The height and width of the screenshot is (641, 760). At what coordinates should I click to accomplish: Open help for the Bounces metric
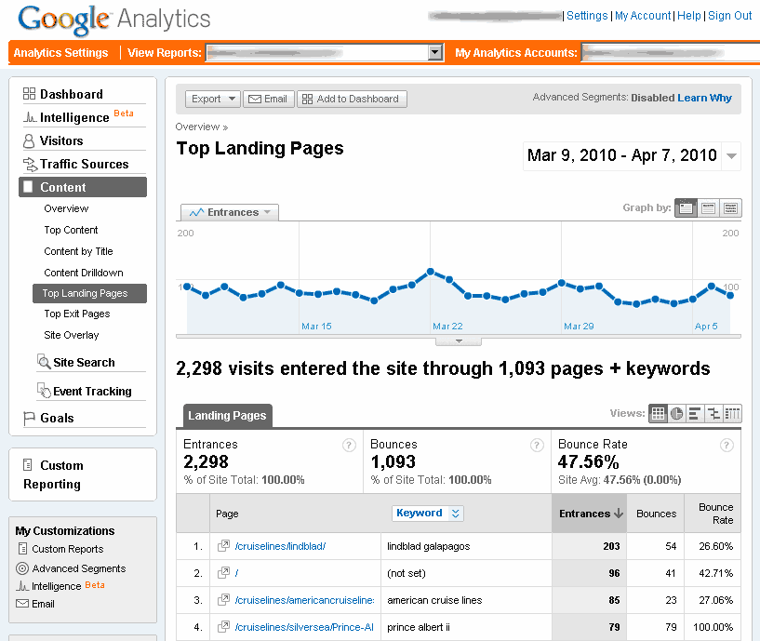(537, 445)
